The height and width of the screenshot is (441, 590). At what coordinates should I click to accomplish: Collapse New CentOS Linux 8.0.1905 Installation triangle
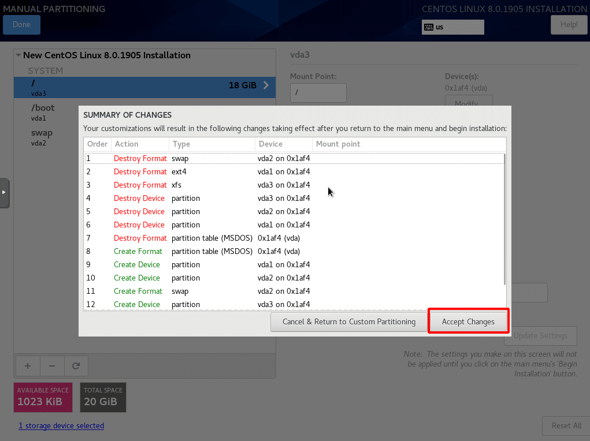coord(18,55)
